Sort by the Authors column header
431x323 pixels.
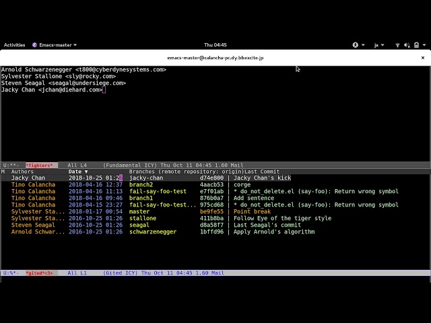[22, 172]
